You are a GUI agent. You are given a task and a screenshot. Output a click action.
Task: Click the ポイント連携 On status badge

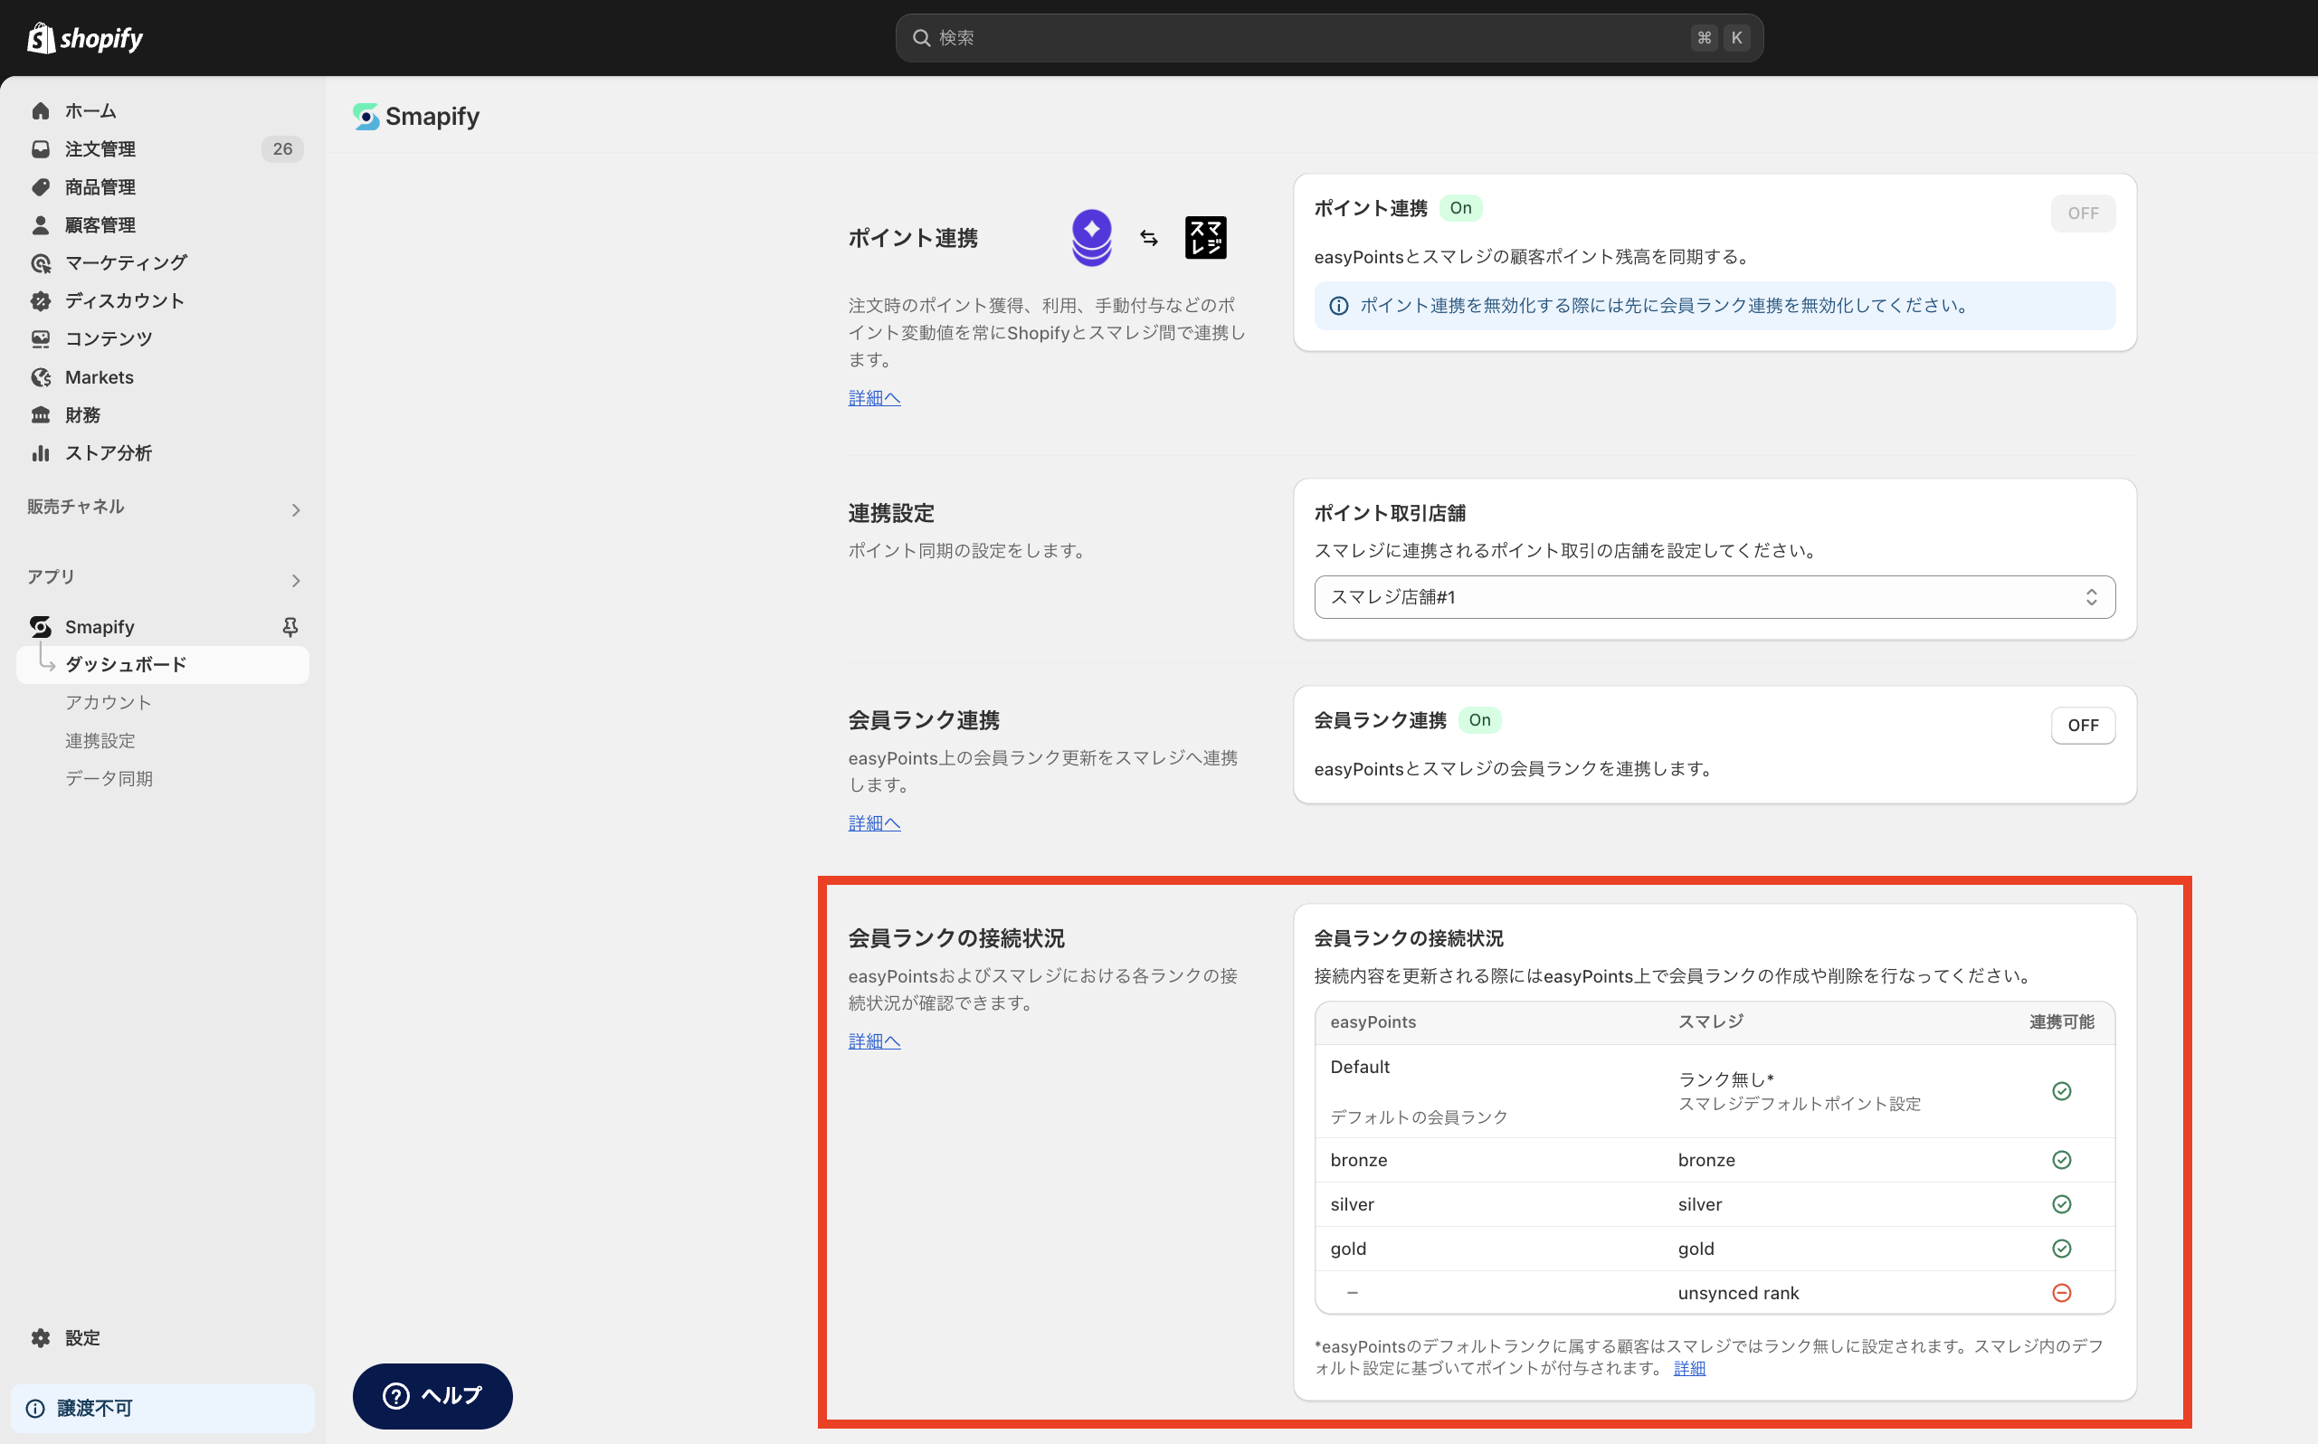click(x=1460, y=208)
